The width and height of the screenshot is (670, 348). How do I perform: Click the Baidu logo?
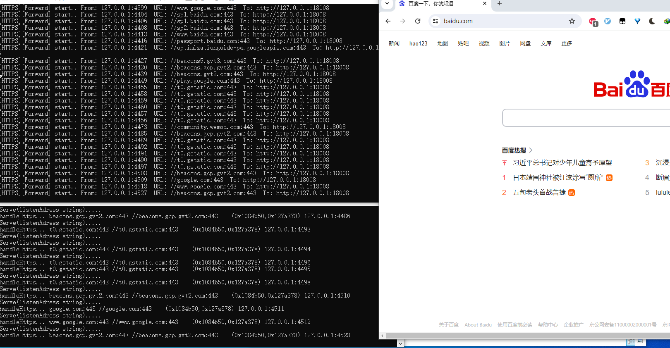[x=632, y=85]
